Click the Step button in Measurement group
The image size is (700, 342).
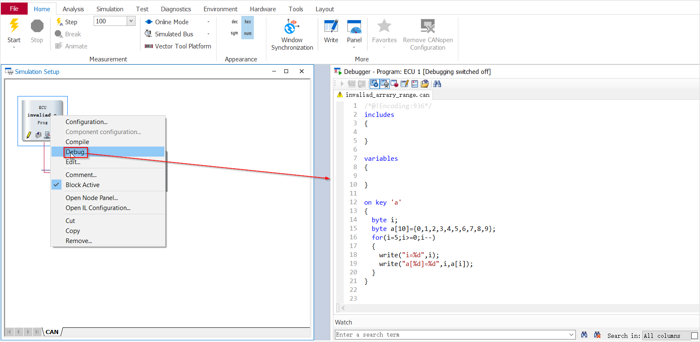click(67, 22)
